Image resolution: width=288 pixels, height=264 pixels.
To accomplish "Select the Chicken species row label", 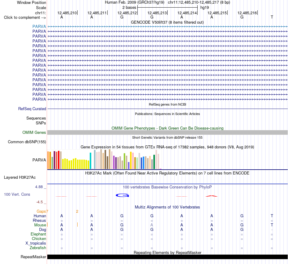I will click(x=39, y=239).
